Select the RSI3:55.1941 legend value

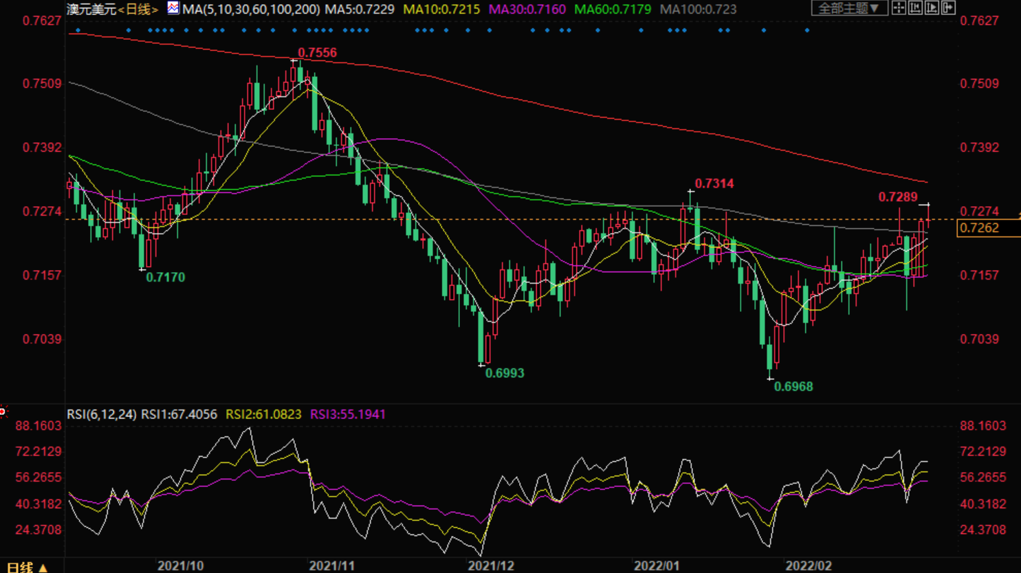pyautogui.click(x=348, y=414)
